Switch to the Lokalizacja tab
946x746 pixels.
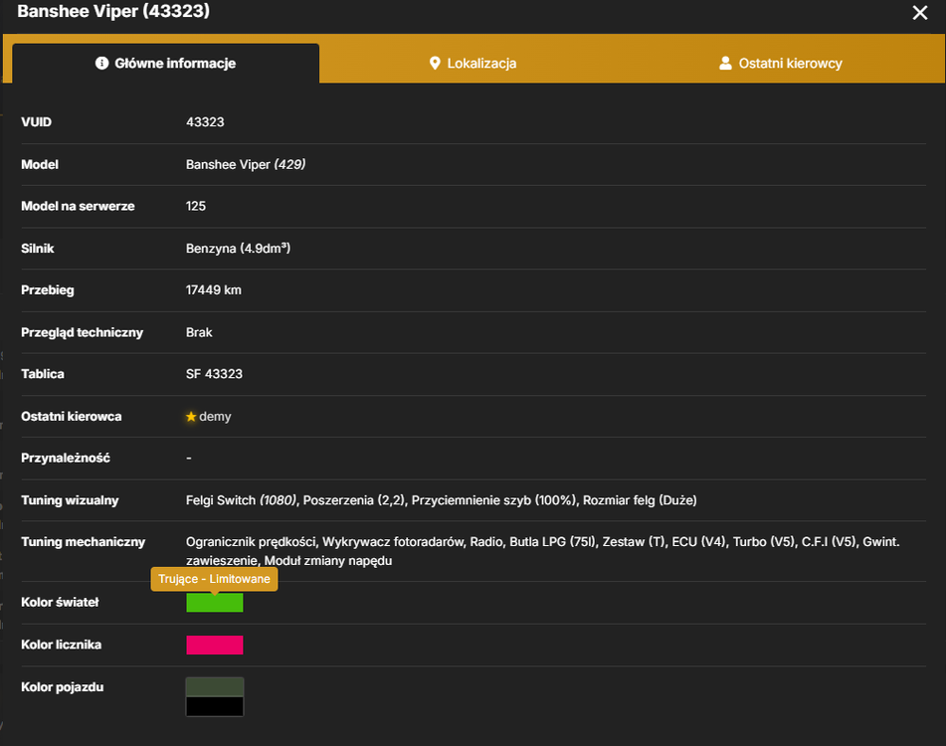click(x=473, y=64)
